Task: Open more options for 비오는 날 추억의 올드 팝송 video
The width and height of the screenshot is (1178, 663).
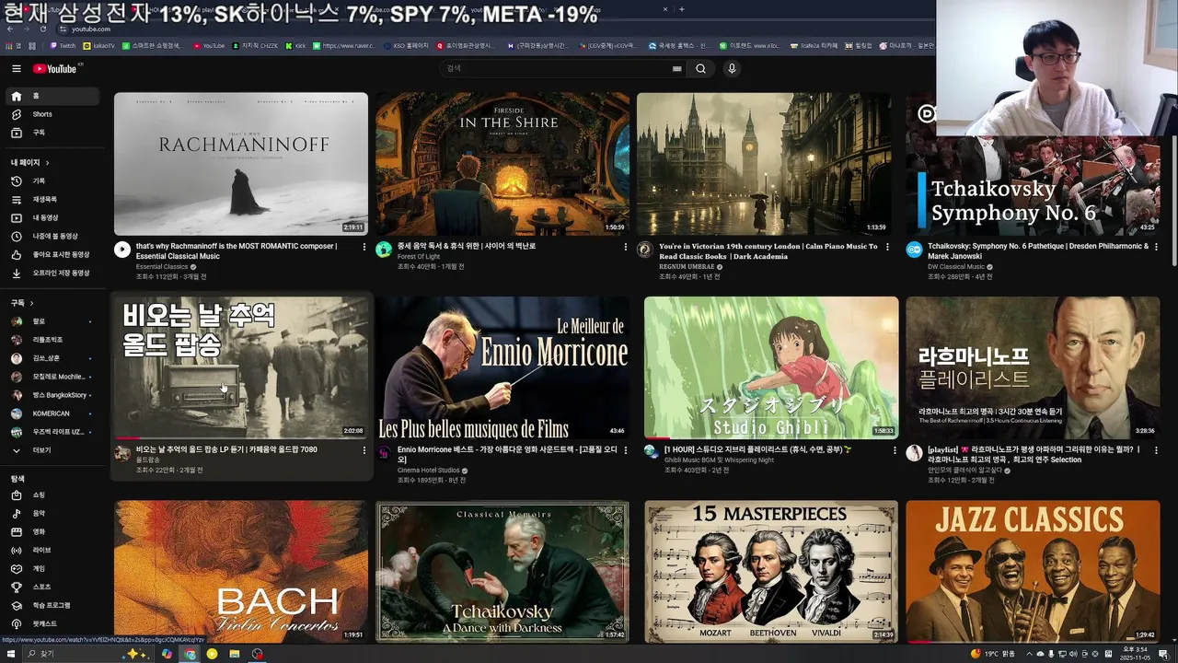Action: pos(364,451)
